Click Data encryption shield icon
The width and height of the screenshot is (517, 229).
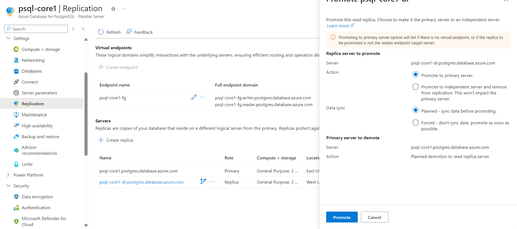[16, 197]
